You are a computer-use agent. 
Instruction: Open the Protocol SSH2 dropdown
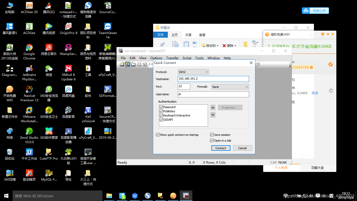click(193, 72)
